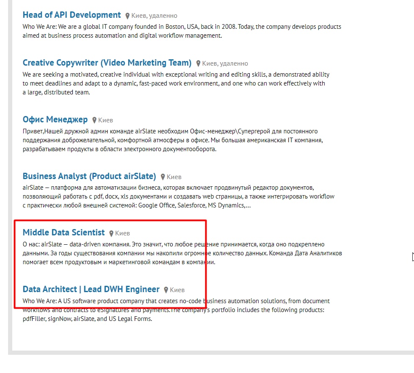Image resolution: width=414 pixels, height=373 pixels.
Task: Open the Middle Data Scientist vacancy
Action: [63, 232]
